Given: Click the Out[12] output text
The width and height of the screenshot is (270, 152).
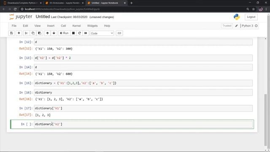Looking at the screenshot, I should pos(54,49).
